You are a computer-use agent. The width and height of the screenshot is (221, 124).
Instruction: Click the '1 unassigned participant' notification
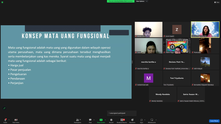122,113
